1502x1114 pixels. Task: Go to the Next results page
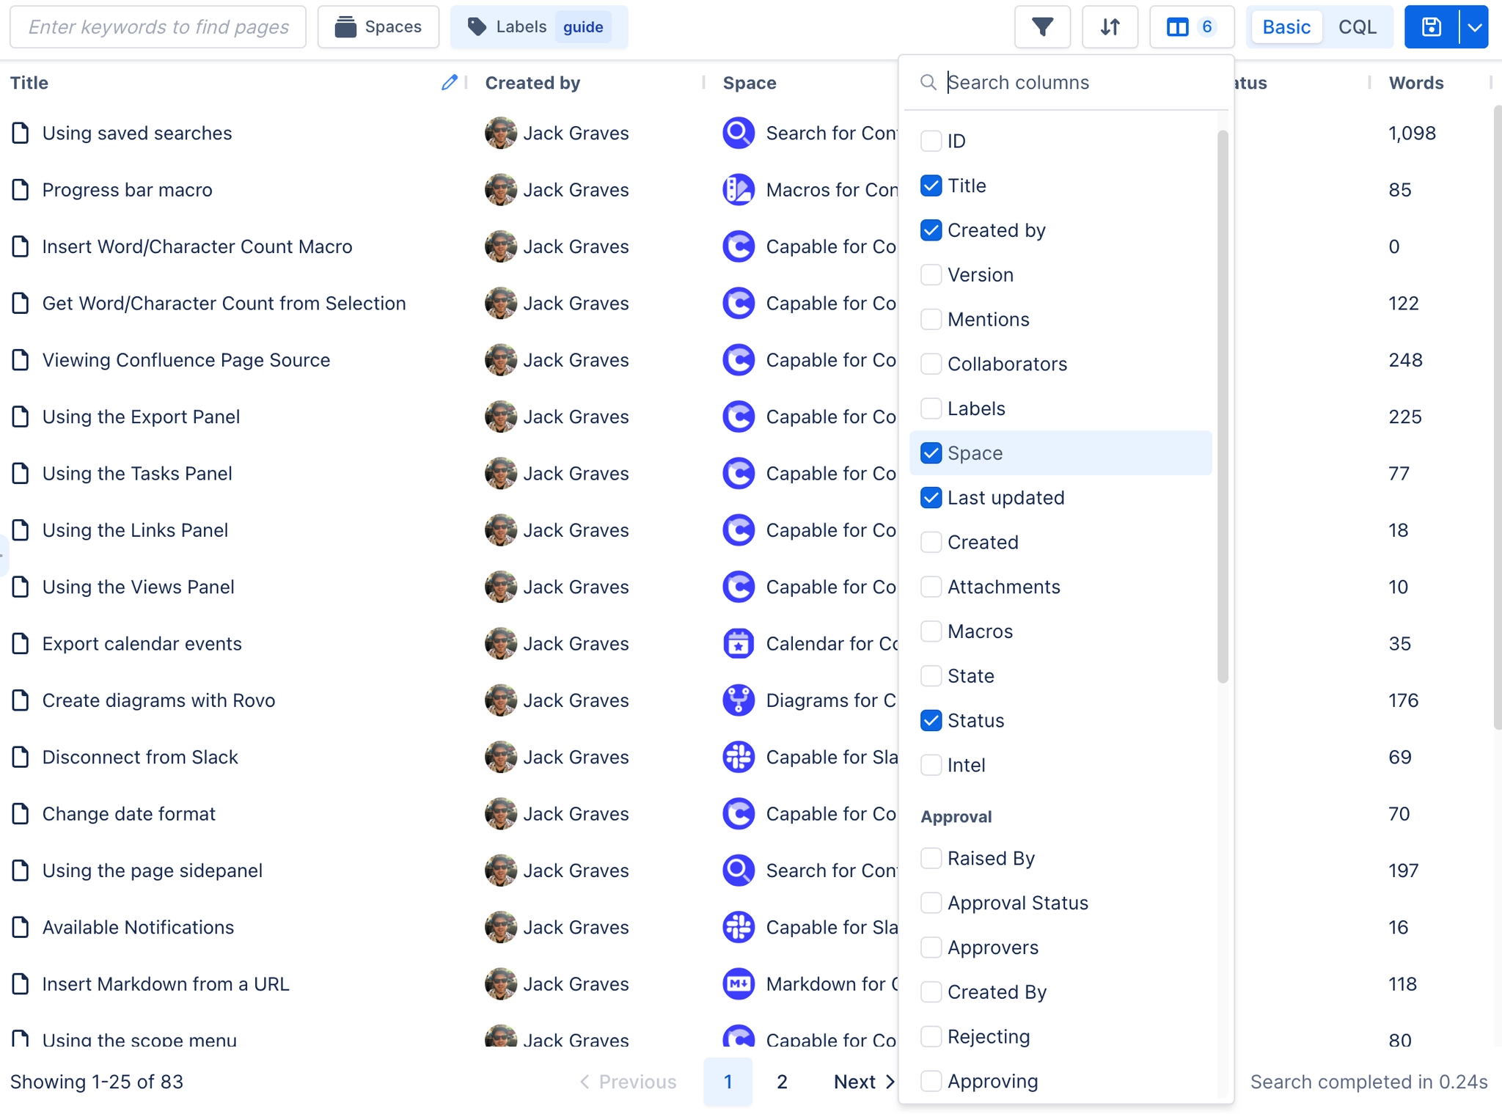864,1082
